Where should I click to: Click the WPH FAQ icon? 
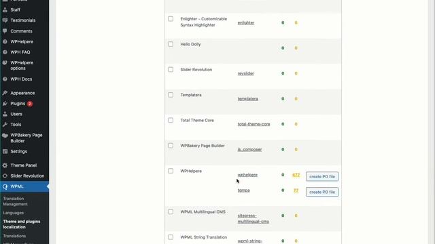click(x=5, y=52)
